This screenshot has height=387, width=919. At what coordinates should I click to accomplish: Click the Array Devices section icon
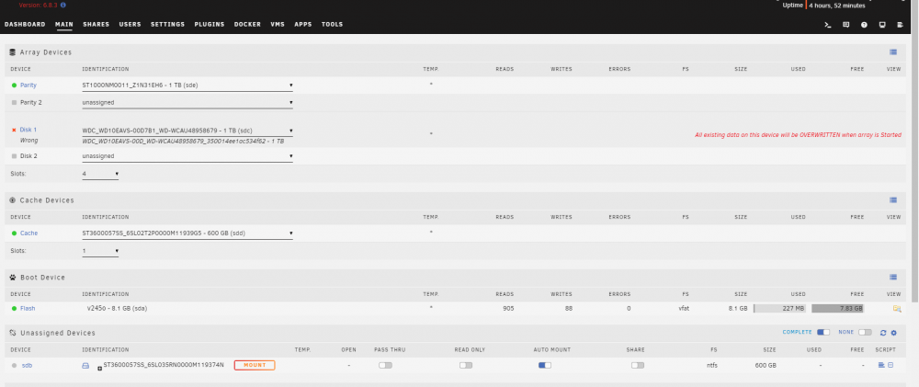pyautogui.click(x=12, y=52)
